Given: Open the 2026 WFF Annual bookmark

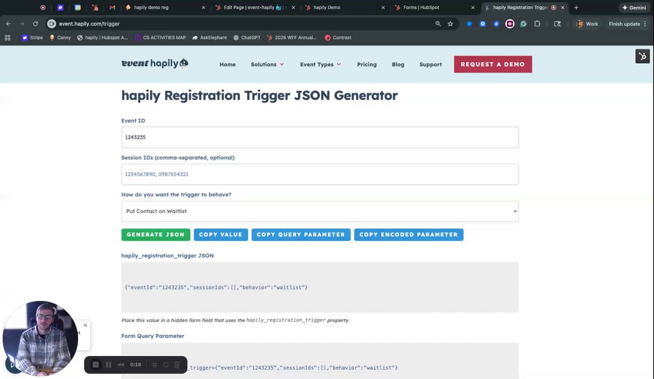Looking at the screenshot, I should coord(292,37).
